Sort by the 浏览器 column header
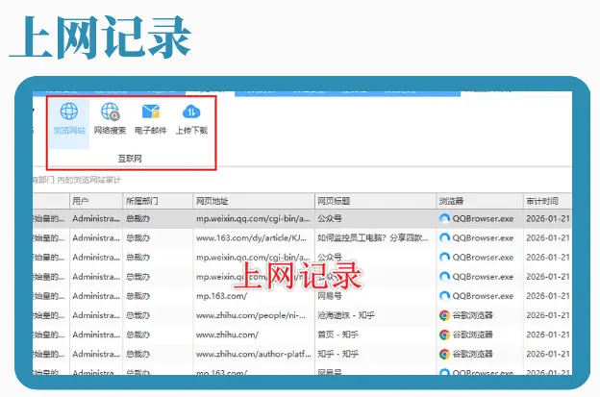 pyautogui.click(x=480, y=201)
